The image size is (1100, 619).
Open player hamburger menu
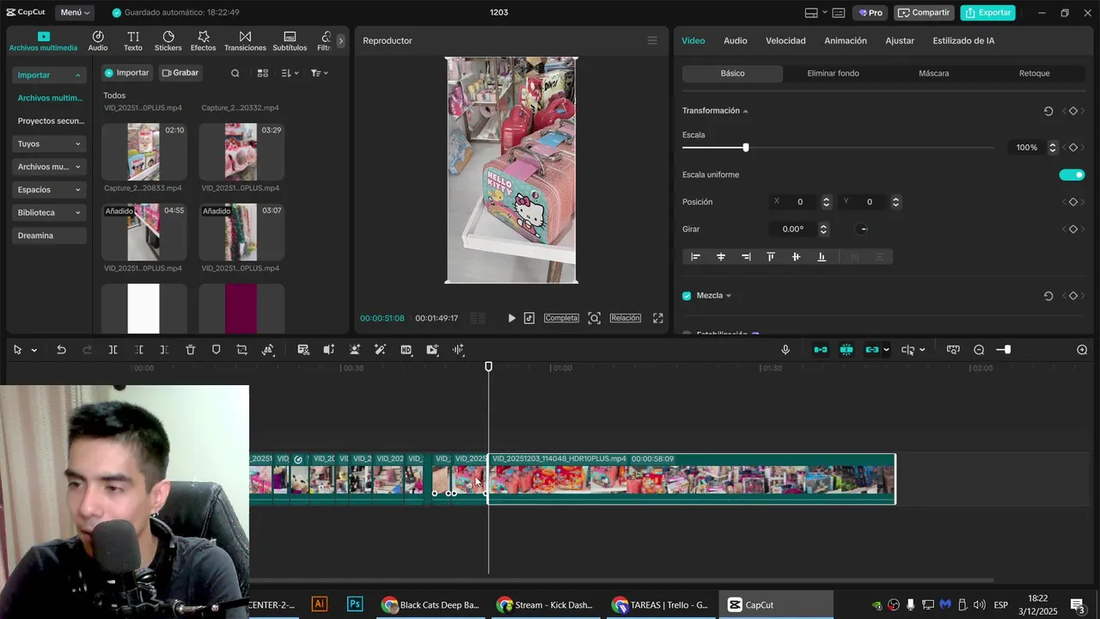[x=652, y=40]
